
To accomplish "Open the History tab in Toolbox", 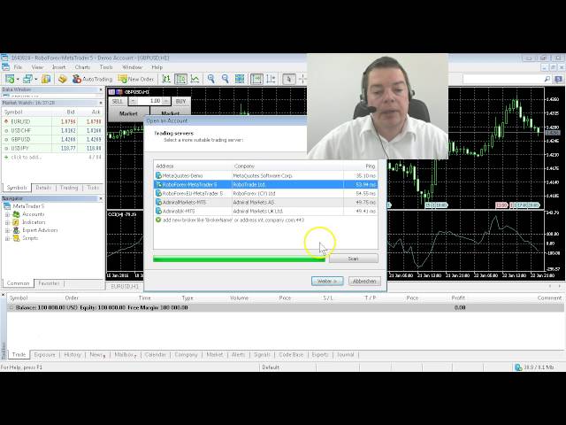I will tap(73, 354).
